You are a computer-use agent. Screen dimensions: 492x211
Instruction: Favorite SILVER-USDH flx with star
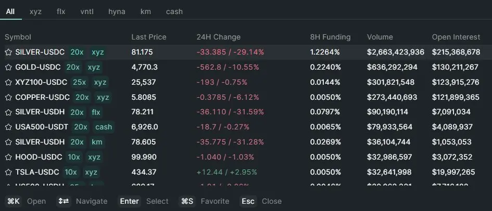[x=8, y=112]
